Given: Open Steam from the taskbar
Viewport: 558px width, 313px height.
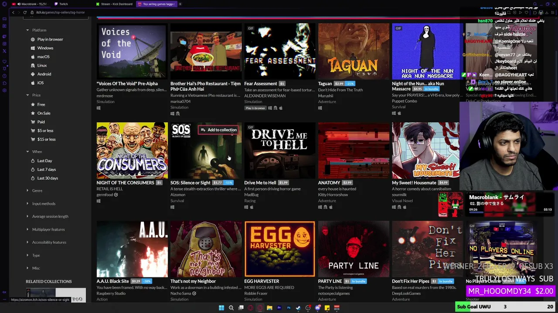Looking at the screenshot, I should pos(298,308).
